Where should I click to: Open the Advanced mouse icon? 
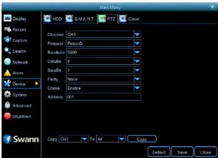pyautogui.click(x=8, y=105)
